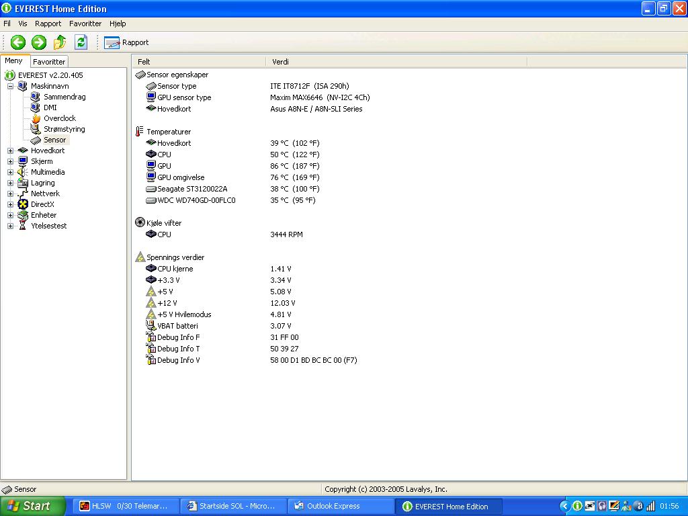Switch to the Favoritter tab
688x516 pixels.
pyautogui.click(x=48, y=62)
